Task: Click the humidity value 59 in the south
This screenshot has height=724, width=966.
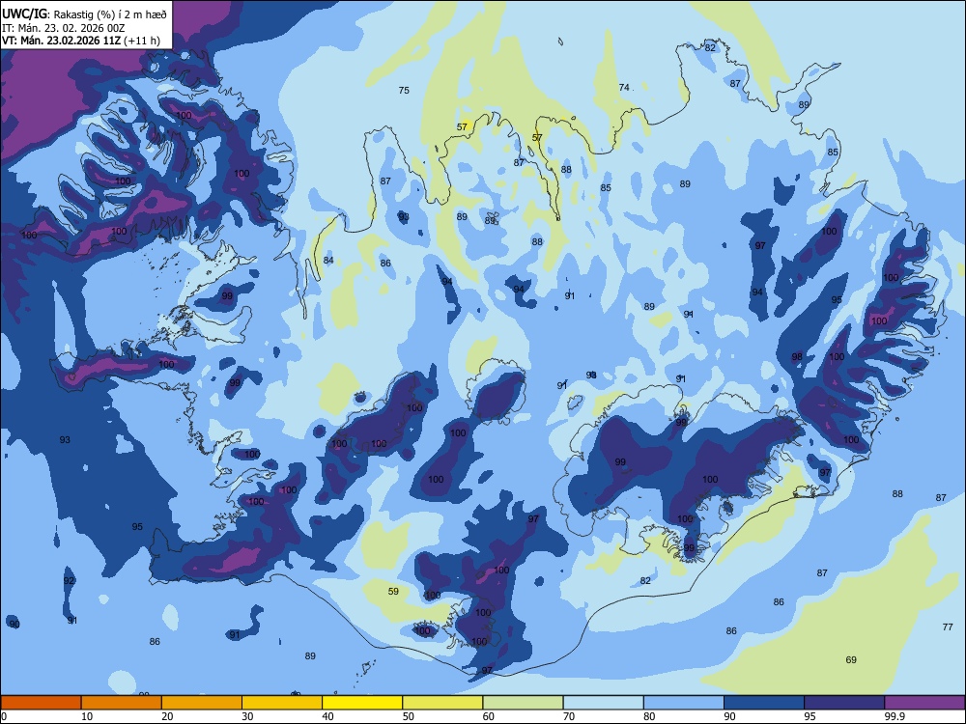Action: (393, 591)
